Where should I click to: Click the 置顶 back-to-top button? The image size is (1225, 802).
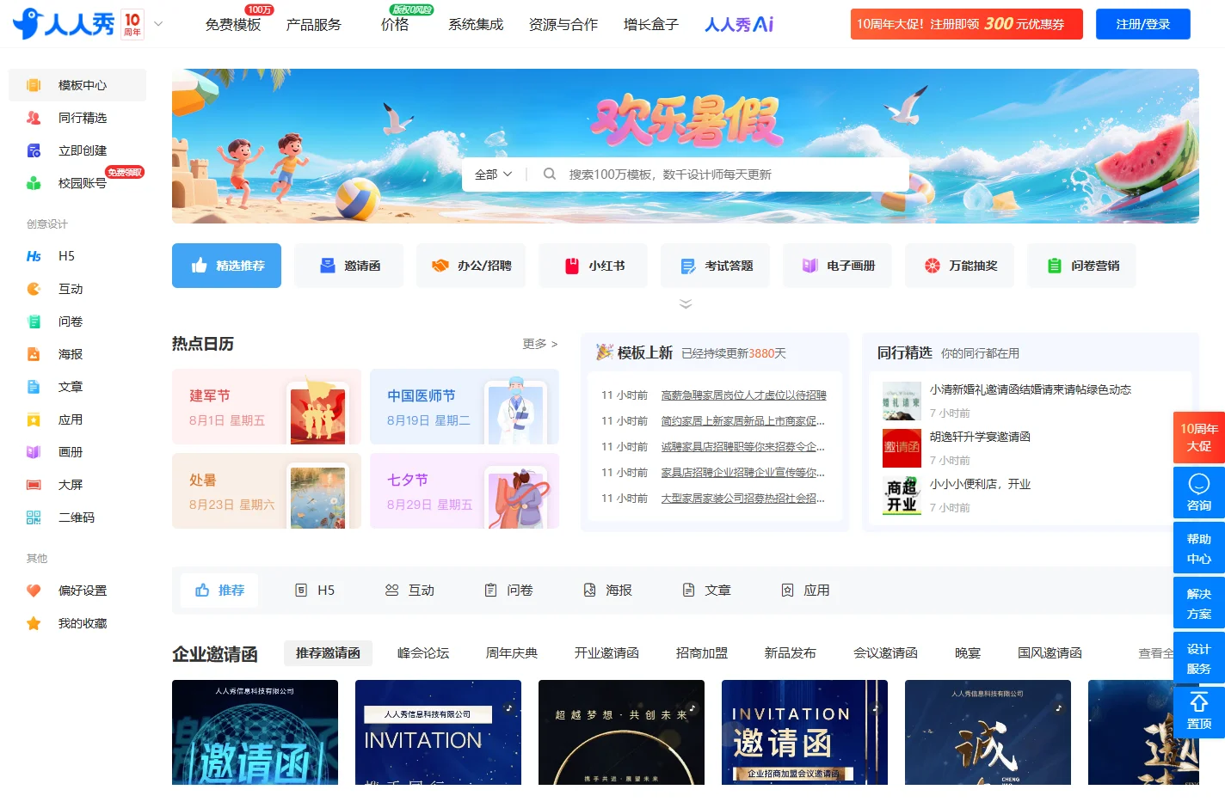1199,713
